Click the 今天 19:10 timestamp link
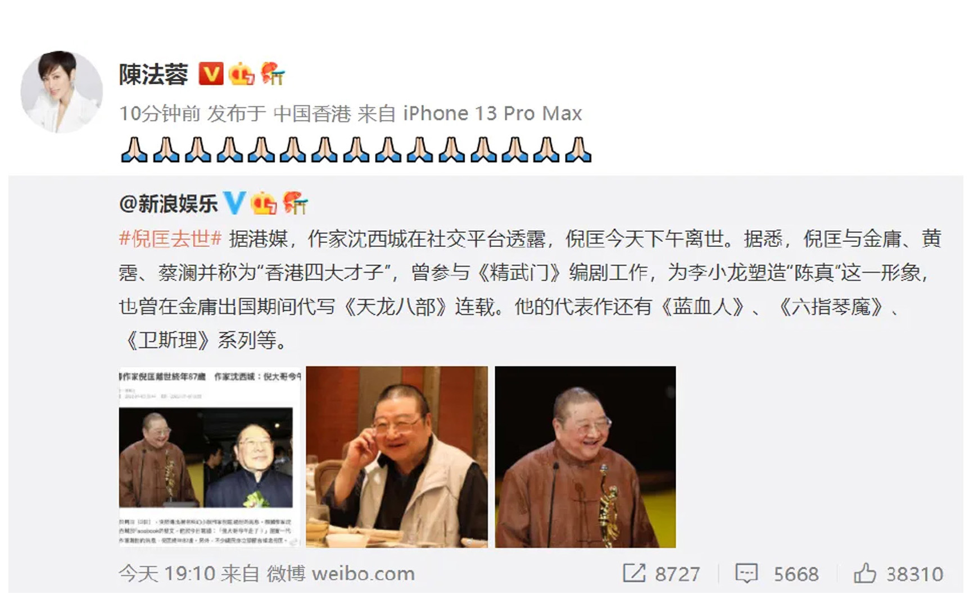The image size is (969, 594). tap(167, 574)
